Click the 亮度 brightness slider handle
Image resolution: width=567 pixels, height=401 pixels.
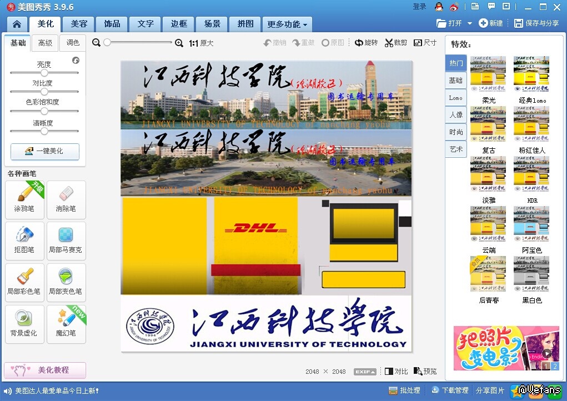[44, 73]
